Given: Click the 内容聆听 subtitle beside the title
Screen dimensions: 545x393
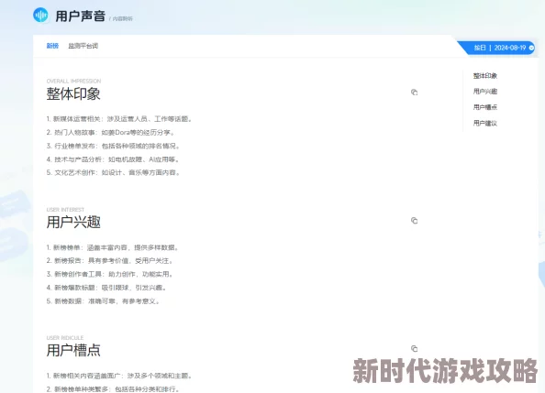Looking at the screenshot, I should tap(122, 18).
